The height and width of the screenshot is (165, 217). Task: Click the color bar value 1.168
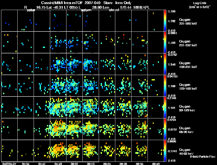tap(172, 86)
